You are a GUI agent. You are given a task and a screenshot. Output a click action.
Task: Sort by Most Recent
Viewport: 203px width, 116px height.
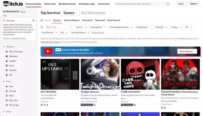click(x=114, y=20)
